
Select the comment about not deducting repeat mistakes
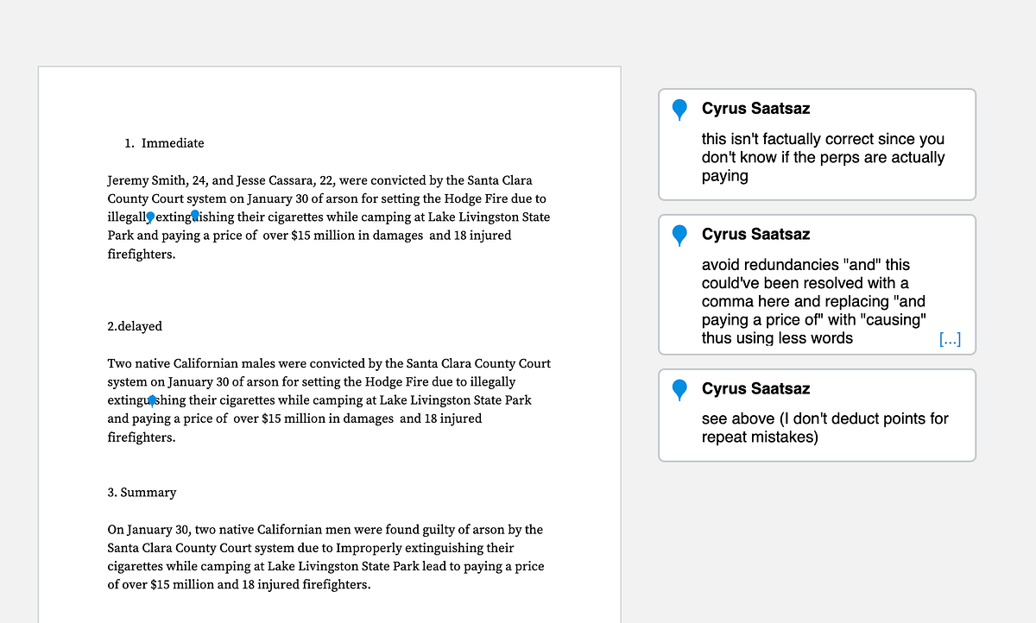[x=824, y=428]
